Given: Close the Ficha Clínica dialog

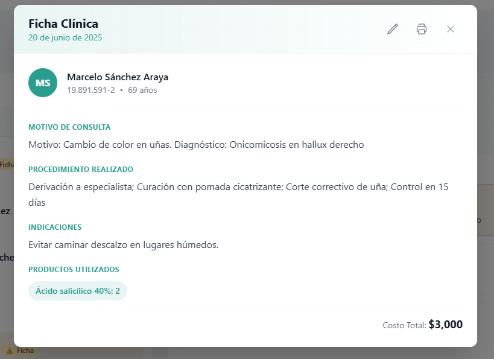Looking at the screenshot, I should [x=451, y=29].
